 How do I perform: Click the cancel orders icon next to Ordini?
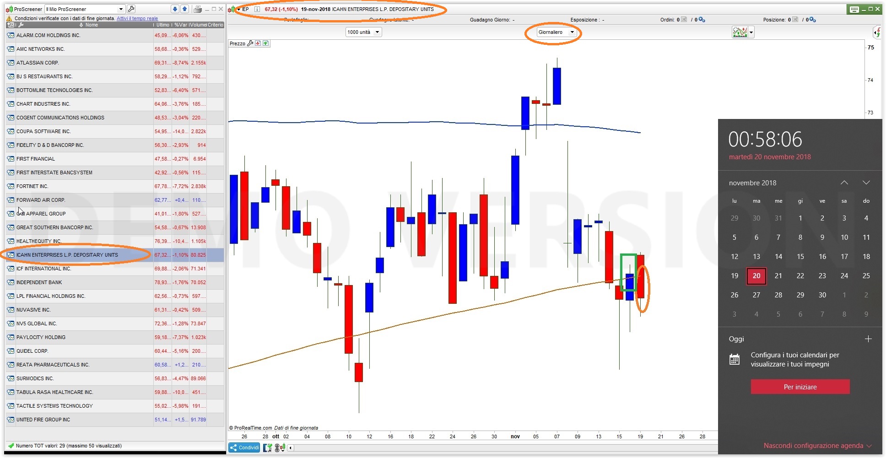684,20
